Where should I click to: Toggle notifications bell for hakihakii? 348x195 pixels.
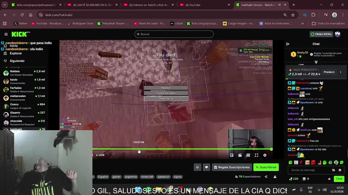[197, 167]
